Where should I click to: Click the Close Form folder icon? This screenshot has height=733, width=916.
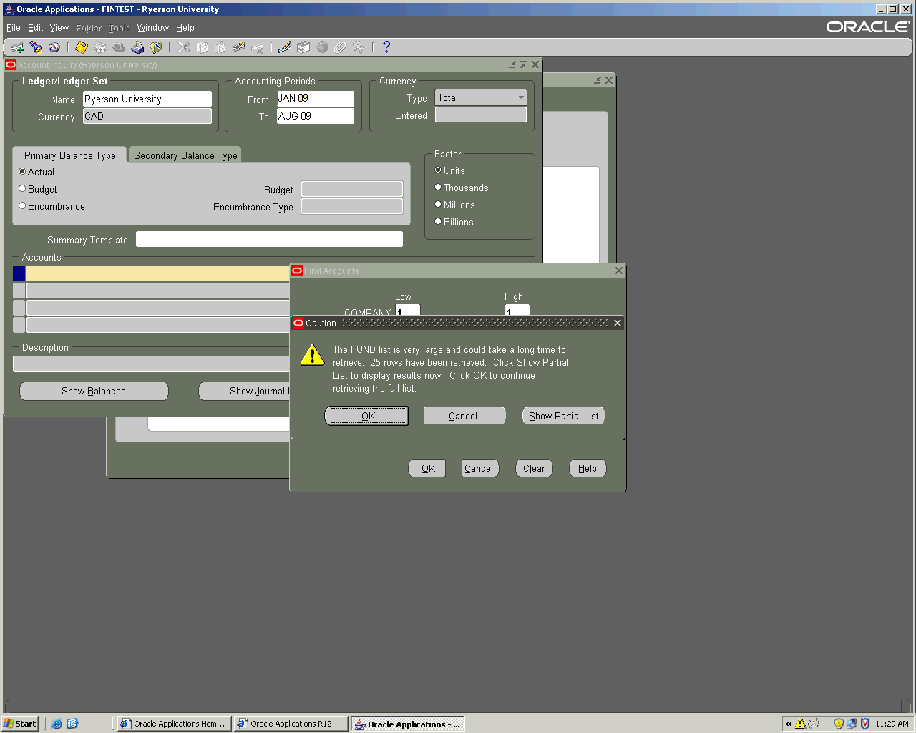tap(156, 47)
